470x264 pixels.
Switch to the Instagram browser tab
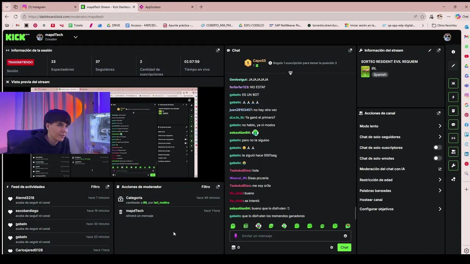point(50,7)
